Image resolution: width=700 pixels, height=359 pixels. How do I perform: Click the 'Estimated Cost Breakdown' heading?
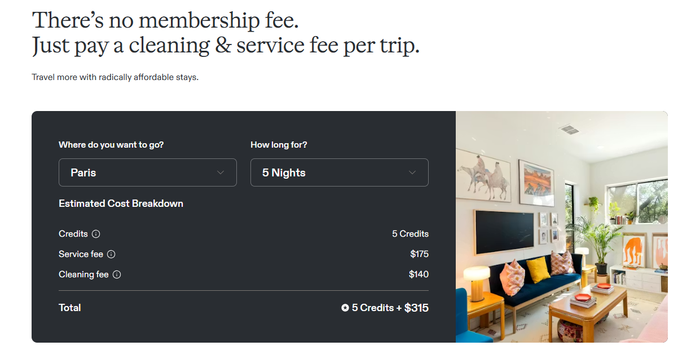click(x=121, y=203)
